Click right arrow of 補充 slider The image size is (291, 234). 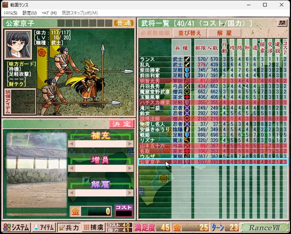(x=130, y=144)
